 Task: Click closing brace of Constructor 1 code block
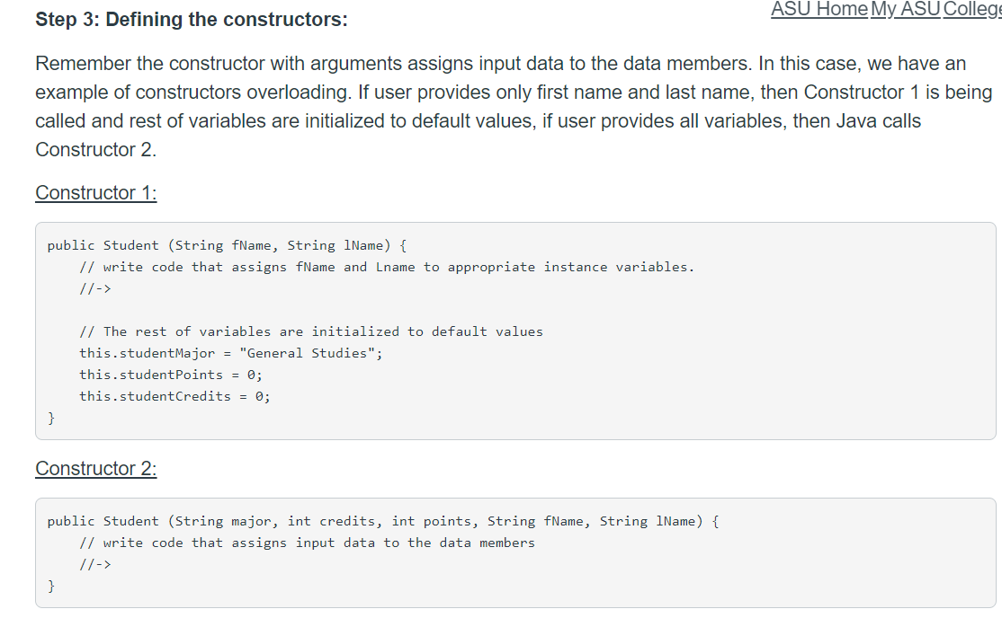tap(51, 419)
